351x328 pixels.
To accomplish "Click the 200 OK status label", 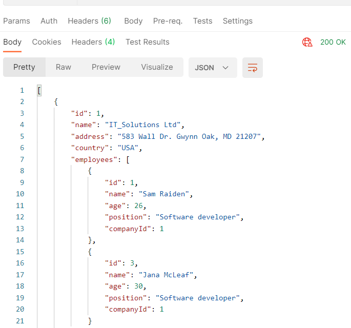I will (333, 42).
